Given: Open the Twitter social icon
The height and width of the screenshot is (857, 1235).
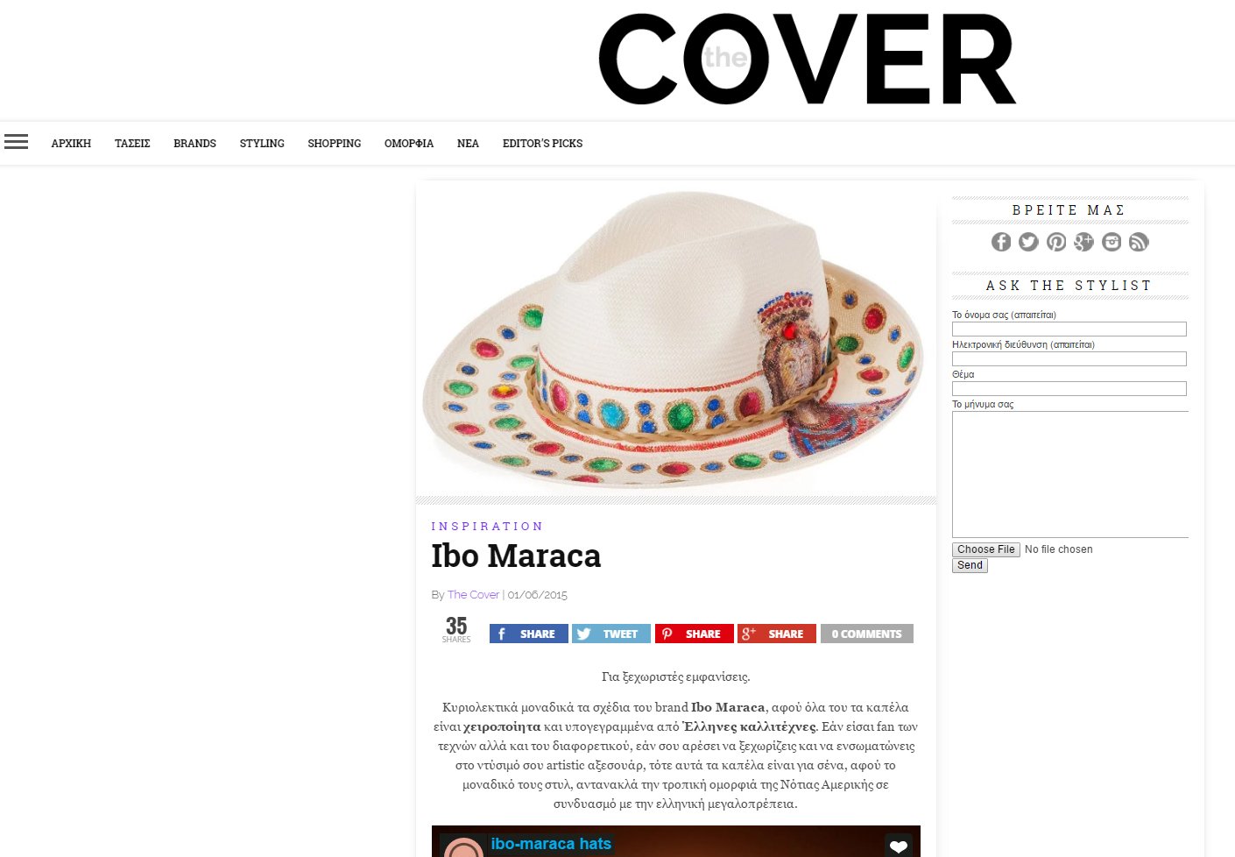Looking at the screenshot, I should tap(1028, 242).
